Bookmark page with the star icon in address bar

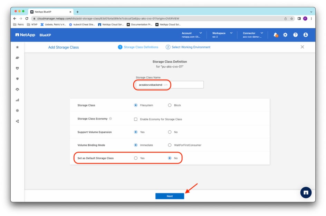click(291, 19)
